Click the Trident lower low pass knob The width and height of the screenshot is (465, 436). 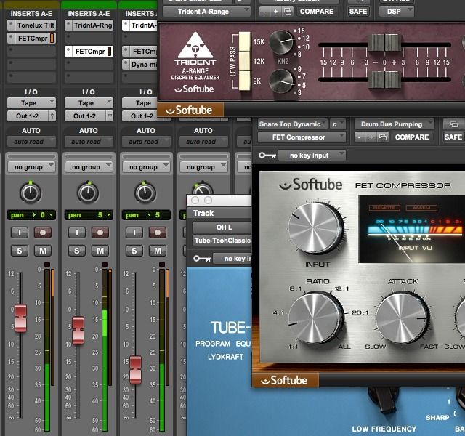pyautogui.click(x=281, y=81)
